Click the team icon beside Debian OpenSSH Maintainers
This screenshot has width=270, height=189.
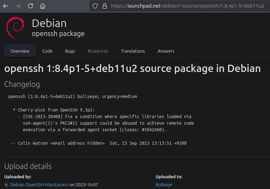(7, 185)
